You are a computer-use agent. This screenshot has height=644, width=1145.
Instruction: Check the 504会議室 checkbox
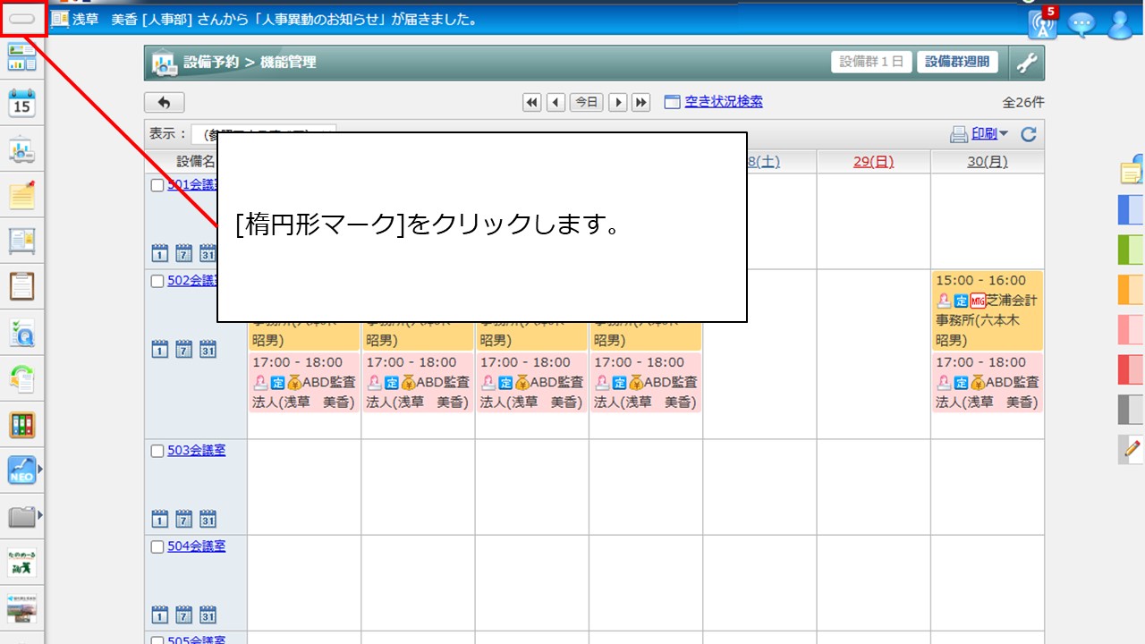[x=157, y=547]
